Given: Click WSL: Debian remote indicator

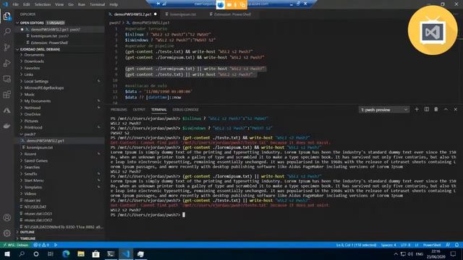Looking at the screenshot, I should point(15,245).
